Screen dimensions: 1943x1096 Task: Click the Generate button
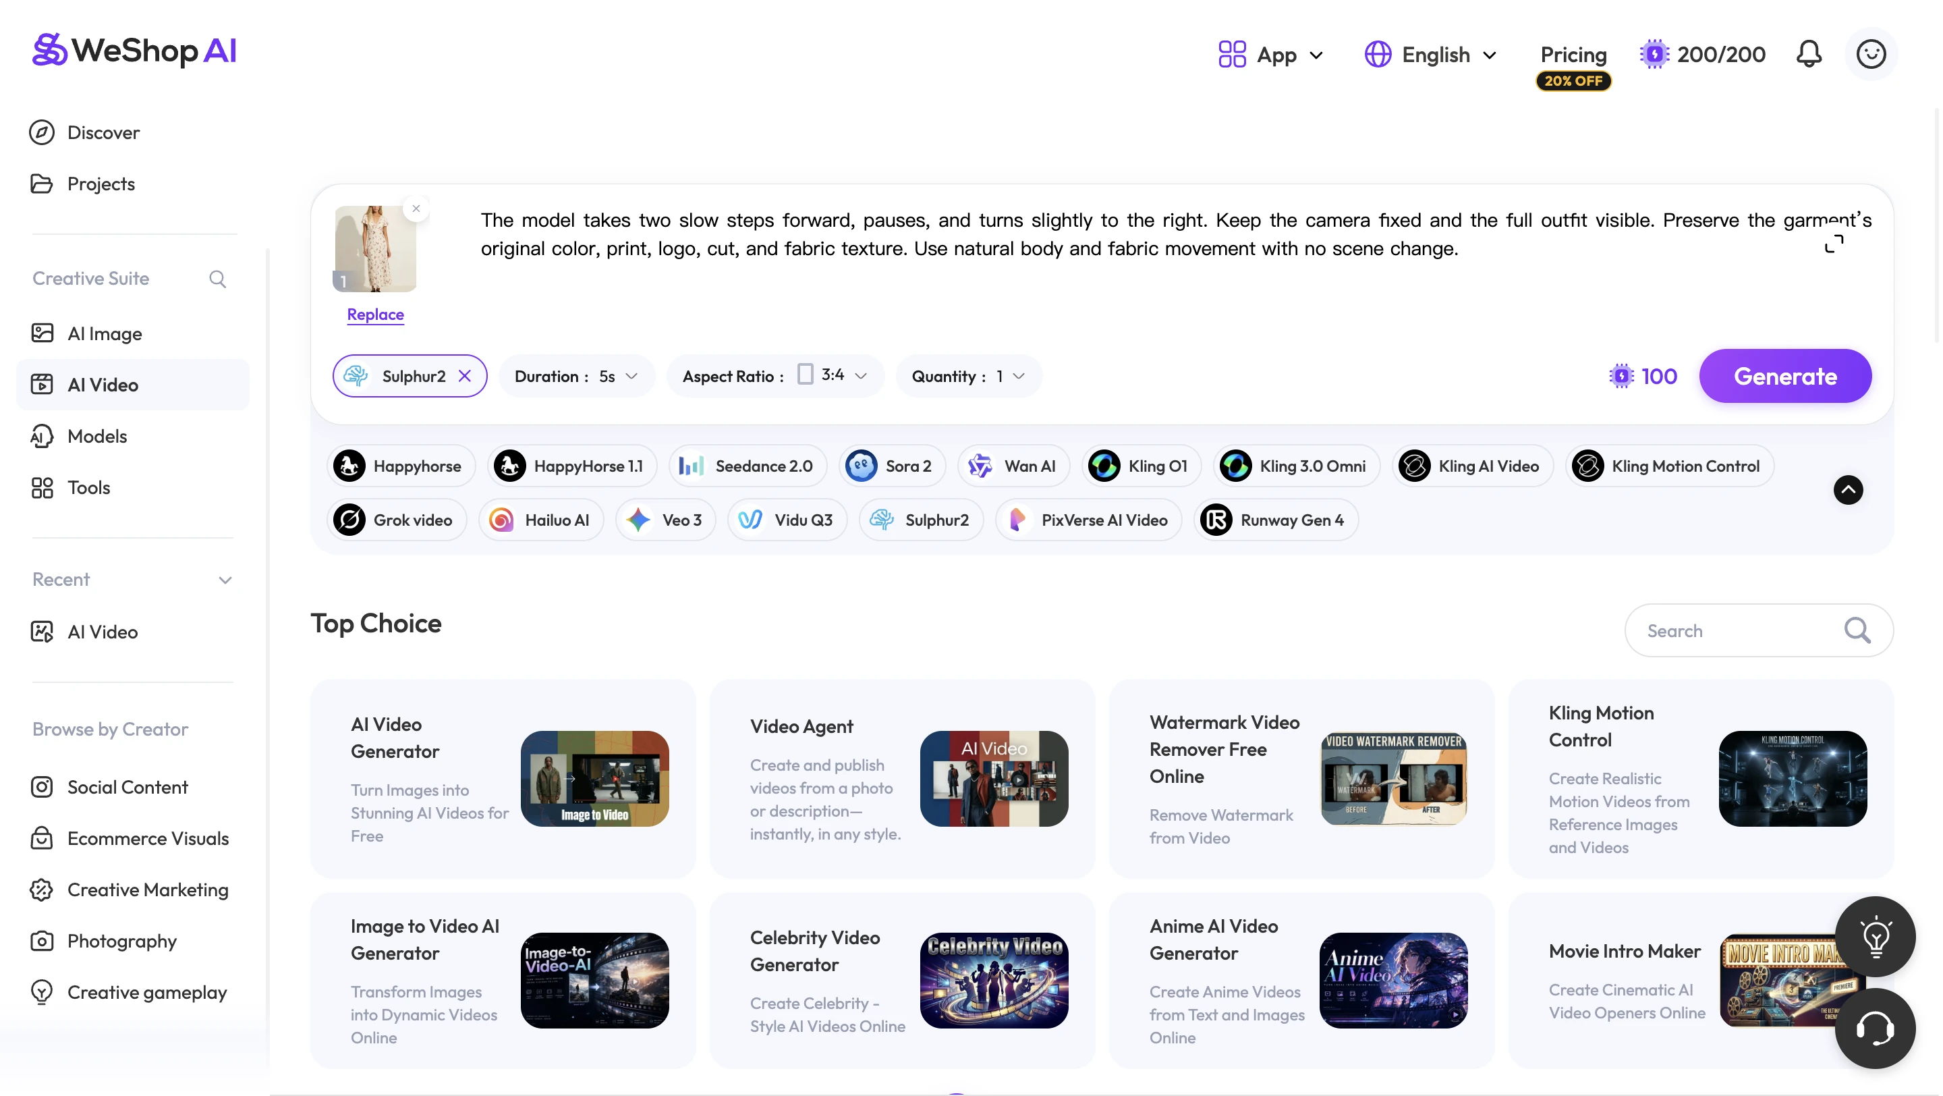point(1784,376)
